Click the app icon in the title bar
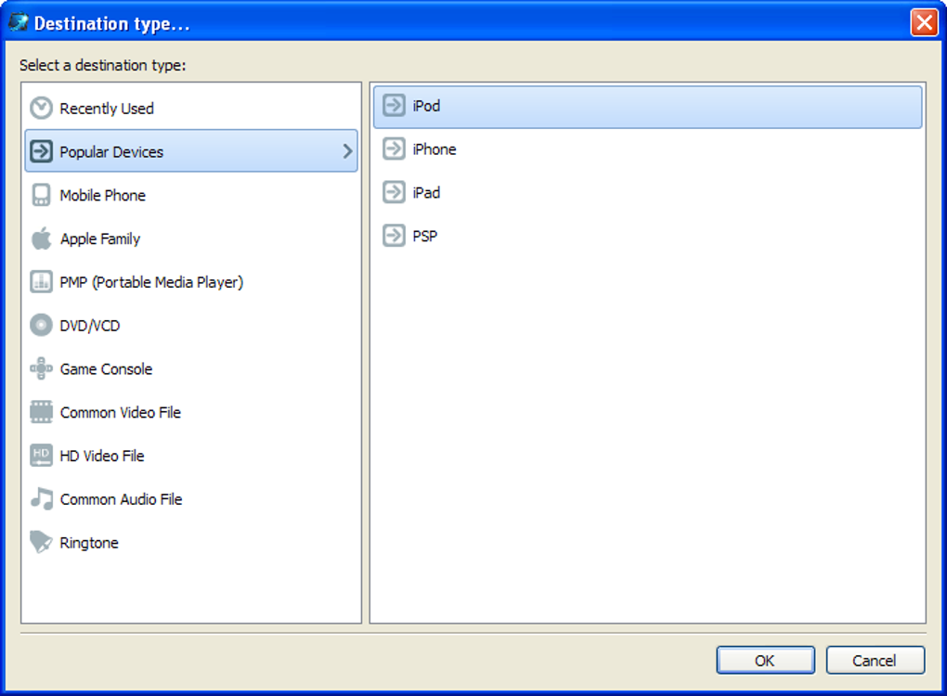Image resolution: width=947 pixels, height=696 pixels. (19, 22)
